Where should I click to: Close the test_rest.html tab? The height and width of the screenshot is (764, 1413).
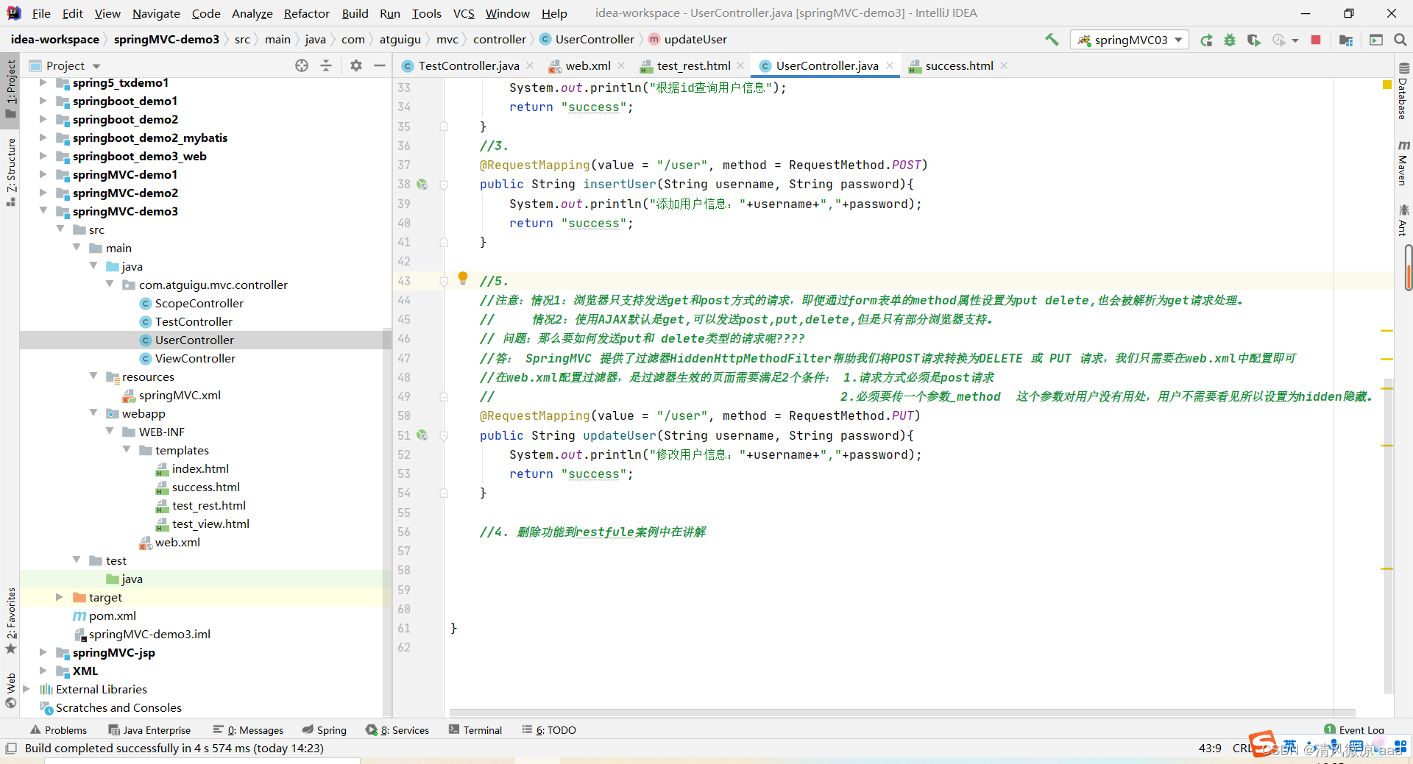pos(740,65)
